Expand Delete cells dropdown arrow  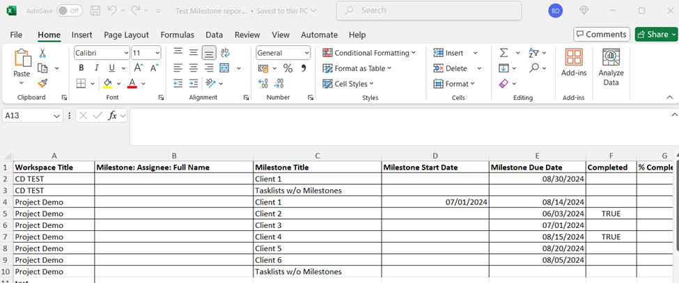(x=479, y=68)
